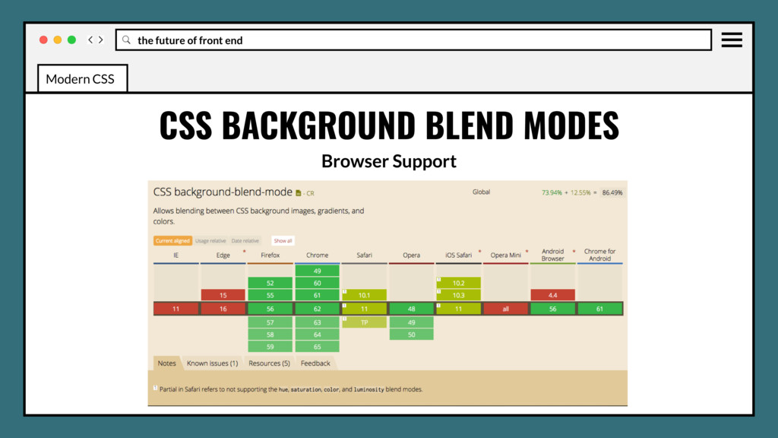778x438 pixels.
Task: Click the Android Browser 56 cell
Action: click(x=553, y=309)
